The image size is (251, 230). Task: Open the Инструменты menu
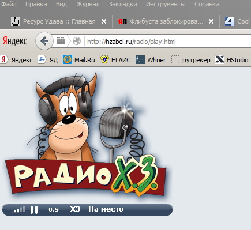[166, 4]
